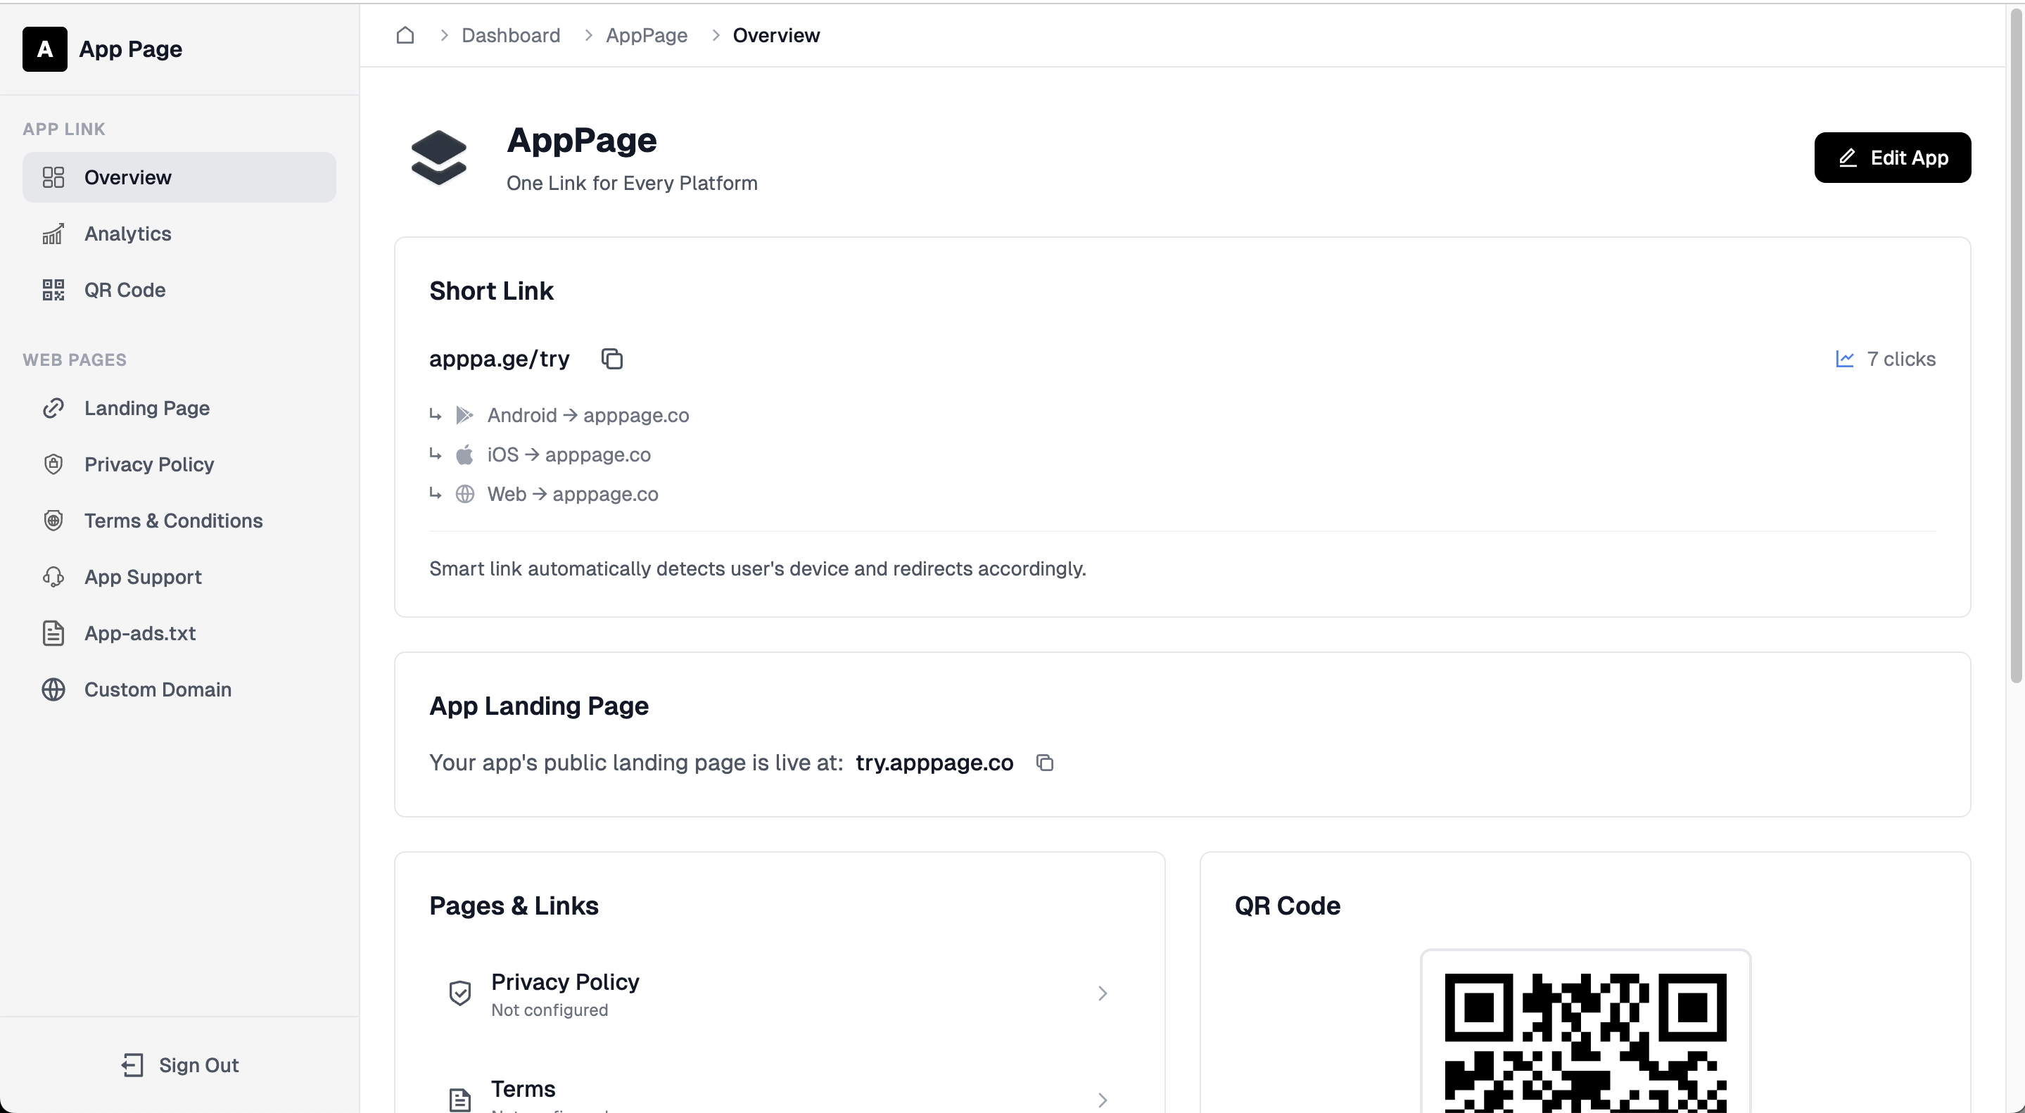Image resolution: width=2025 pixels, height=1113 pixels.
Task: Click the home icon in breadcrumb
Action: (x=405, y=35)
